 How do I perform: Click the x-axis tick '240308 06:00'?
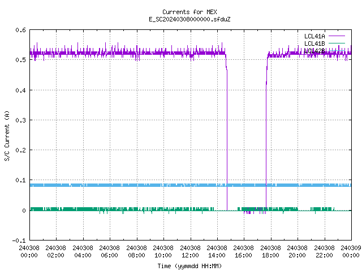109,251
